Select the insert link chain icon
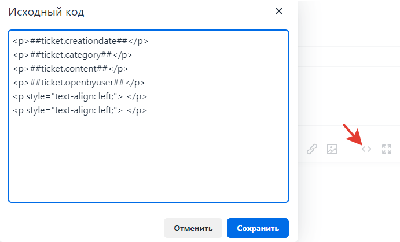400x242 pixels. point(312,149)
